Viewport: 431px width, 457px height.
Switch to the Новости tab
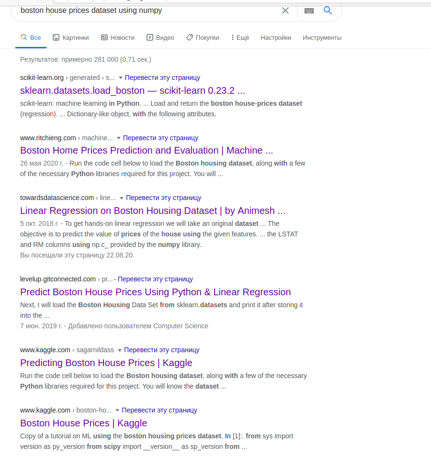(x=118, y=38)
